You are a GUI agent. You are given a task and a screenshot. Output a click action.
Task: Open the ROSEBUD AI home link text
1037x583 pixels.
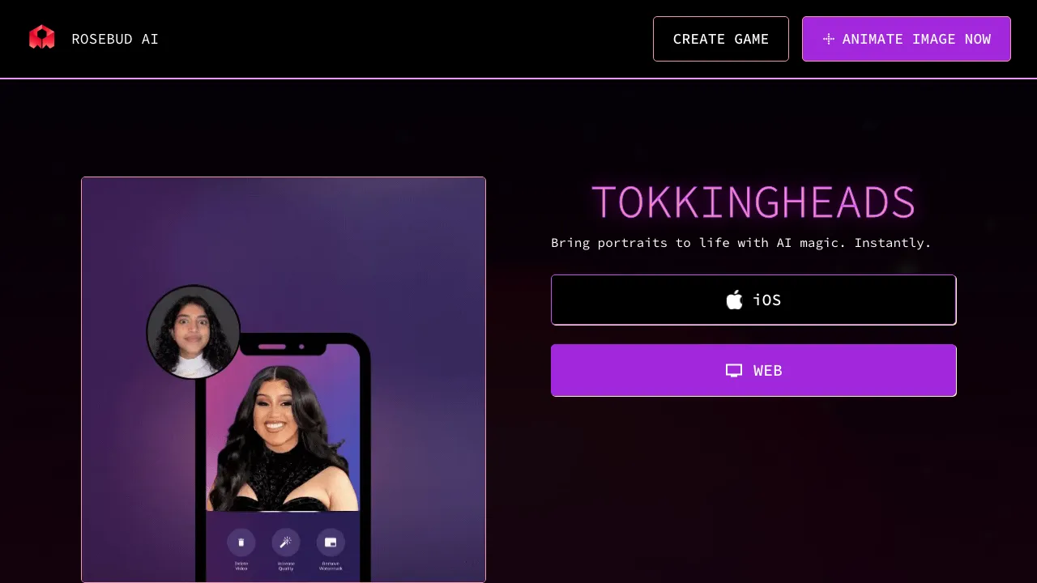click(115, 39)
